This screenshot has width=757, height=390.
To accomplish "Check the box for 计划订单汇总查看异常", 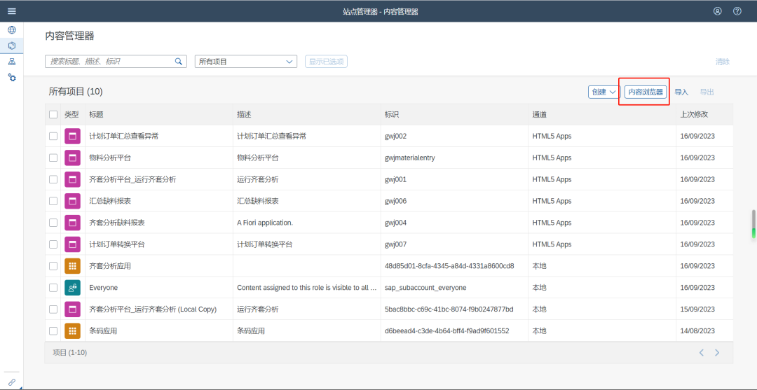I will point(53,137).
